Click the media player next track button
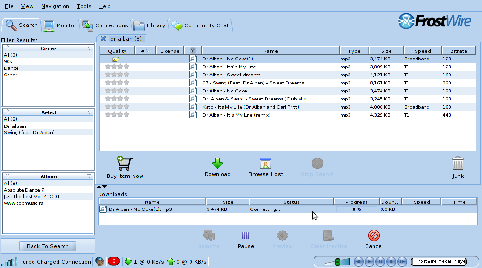 point(402,262)
